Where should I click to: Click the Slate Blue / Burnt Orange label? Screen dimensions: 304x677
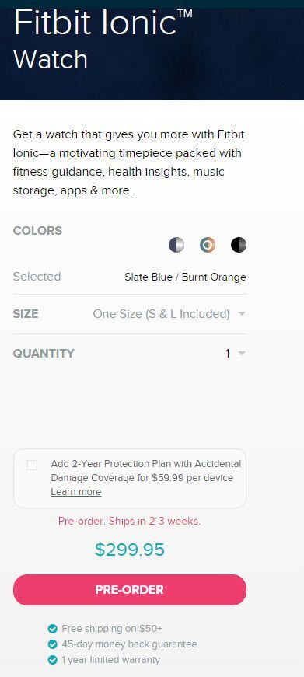click(x=185, y=277)
